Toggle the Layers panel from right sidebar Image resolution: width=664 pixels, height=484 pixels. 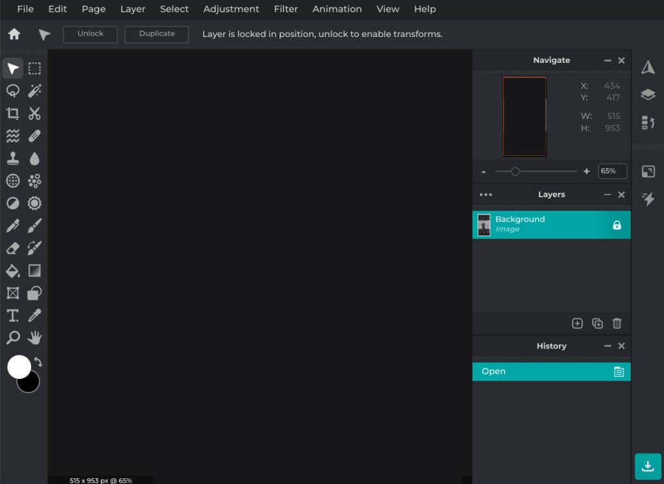point(648,95)
